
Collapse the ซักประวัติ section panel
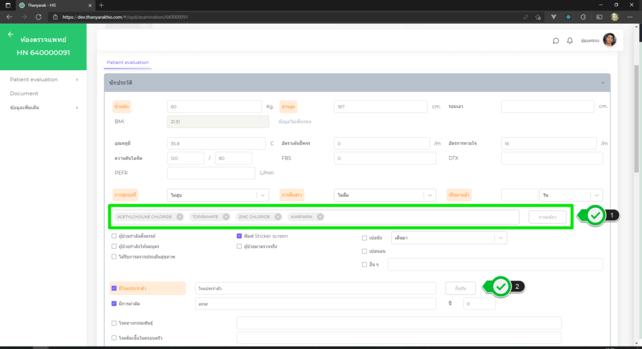(x=602, y=83)
